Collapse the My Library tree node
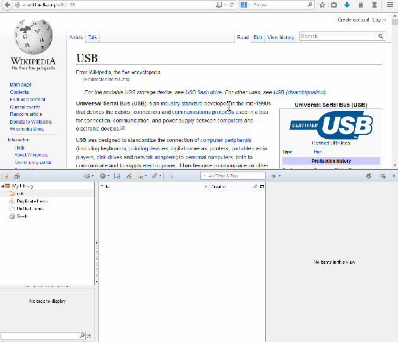Image resolution: width=398 pixels, height=342 pixels. point(3,186)
